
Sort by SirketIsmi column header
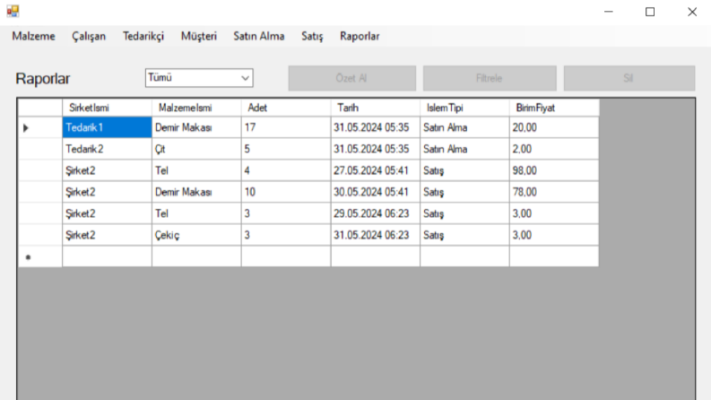107,108
